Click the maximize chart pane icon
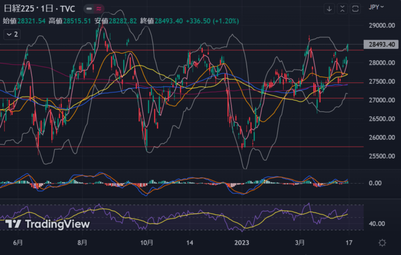The height and width of the screenshot is (255, 401). [x=355, y=9]
